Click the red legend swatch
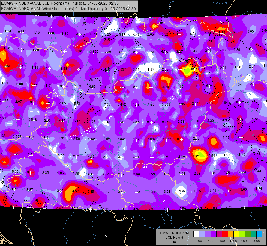This screenshot has width=267, height=246. (225, 234)
